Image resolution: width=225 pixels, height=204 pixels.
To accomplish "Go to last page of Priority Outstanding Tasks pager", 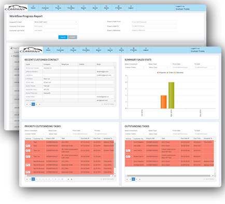I will coord(72,179).
